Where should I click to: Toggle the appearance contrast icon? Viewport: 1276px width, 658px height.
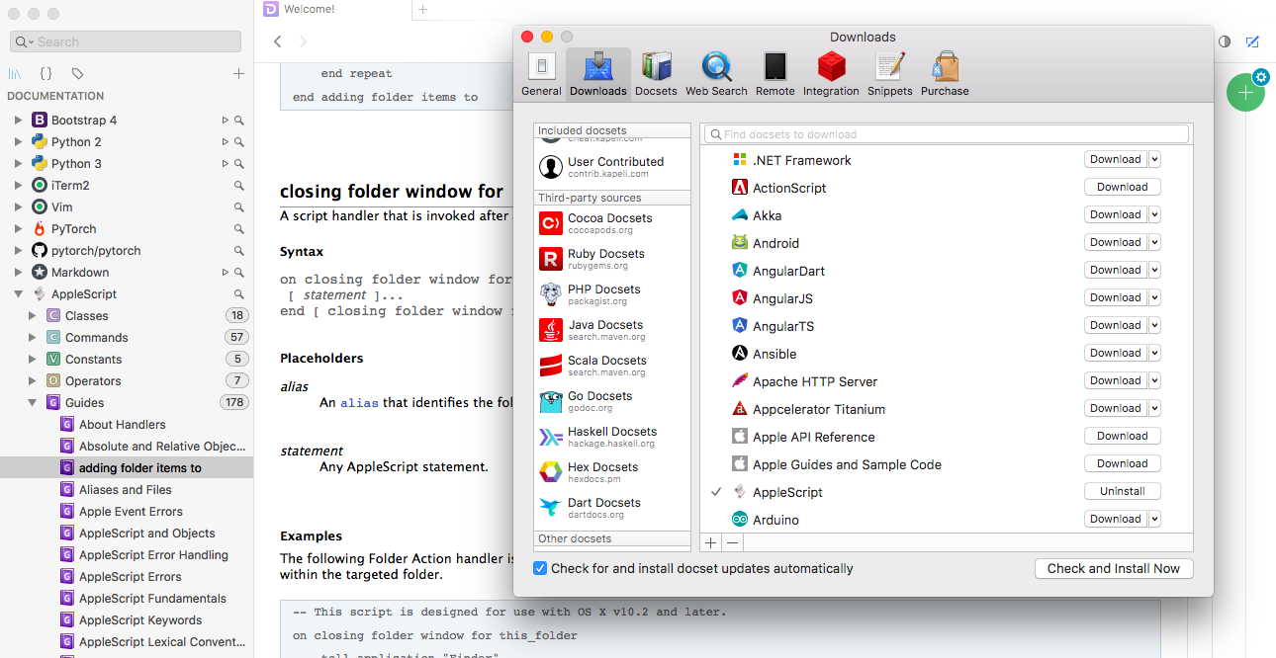tap(1225, 41)
